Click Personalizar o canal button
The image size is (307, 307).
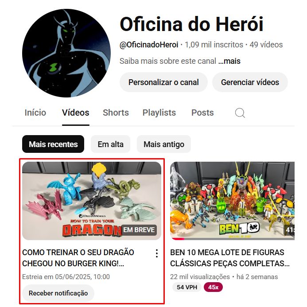[x=163, y=82]
